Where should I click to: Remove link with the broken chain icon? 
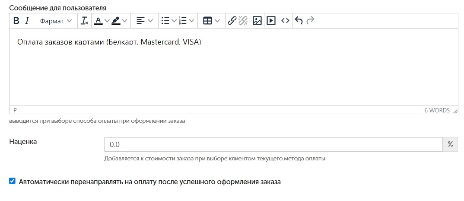pyautogui.click(x=243, y=21)
